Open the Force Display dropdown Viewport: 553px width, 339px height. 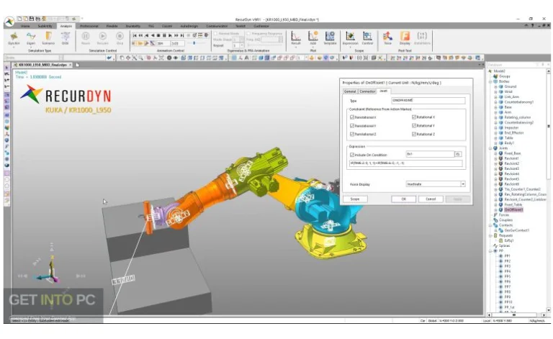(463, 184)
